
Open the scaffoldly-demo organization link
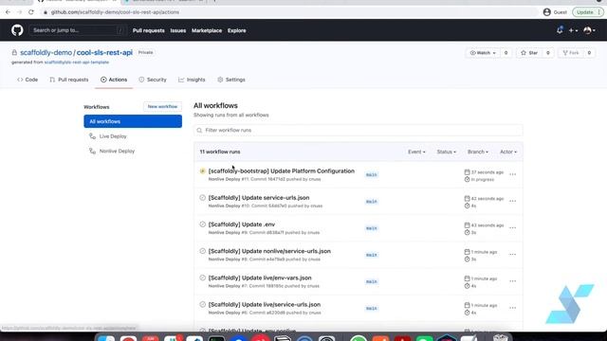[46, 52]
